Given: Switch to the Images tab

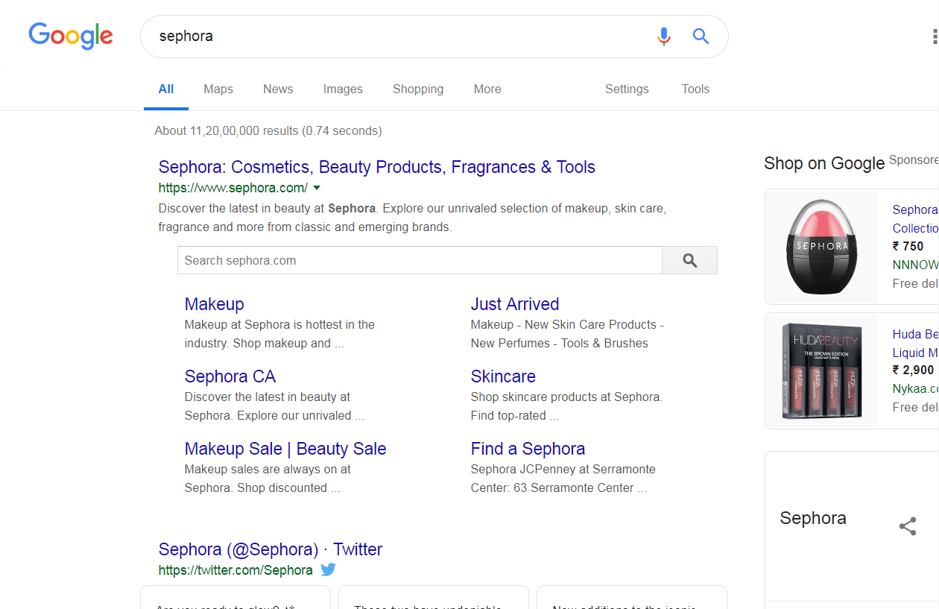Looking at the screenshot, I should point(343,89).
